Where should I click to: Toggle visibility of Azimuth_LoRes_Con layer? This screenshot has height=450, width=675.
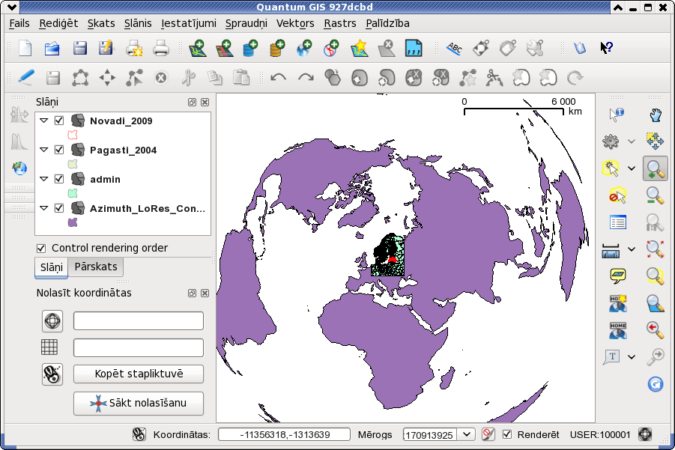(x=59, y=208)
